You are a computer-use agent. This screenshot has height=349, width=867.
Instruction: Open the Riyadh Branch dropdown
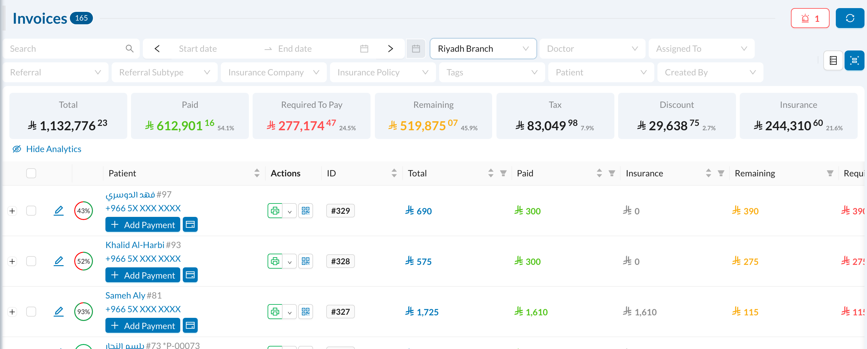tap(483, 49)
